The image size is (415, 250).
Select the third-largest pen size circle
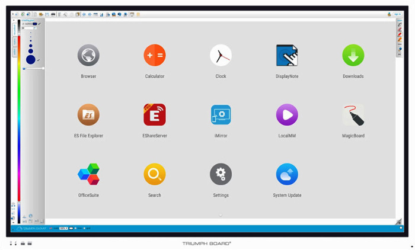click(31, 46)
